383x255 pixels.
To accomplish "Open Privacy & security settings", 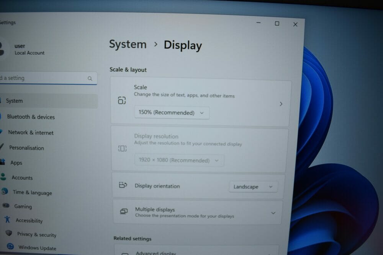I will pos(37,234).
